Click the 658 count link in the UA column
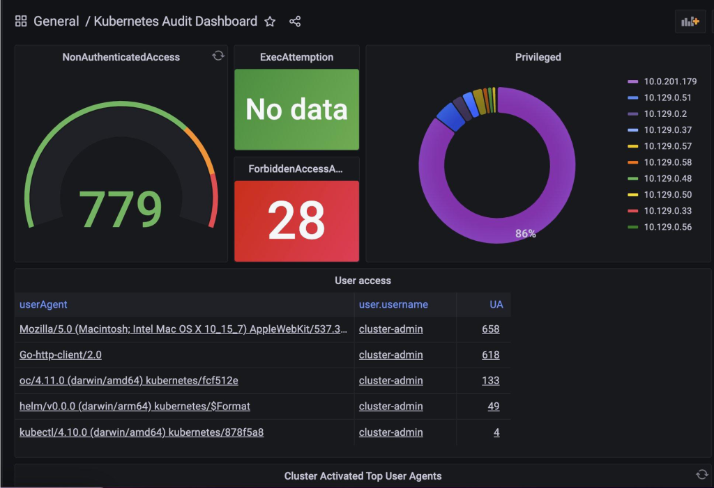714x488 pixels. [490, 329]
